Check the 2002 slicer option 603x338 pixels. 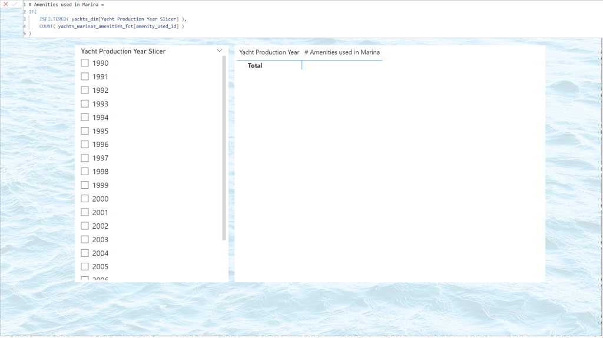(85, 226)
